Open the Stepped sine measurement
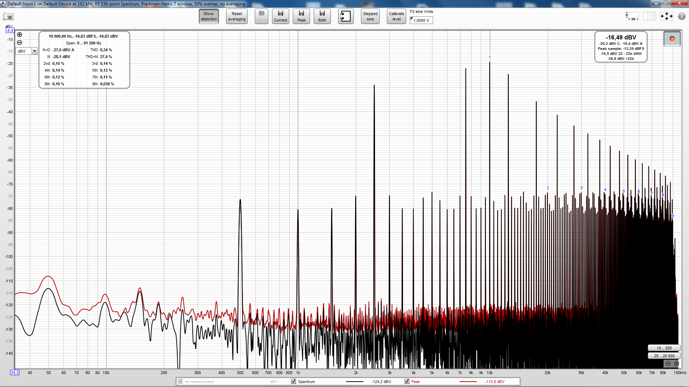Image resolution: width=689 pixels, height=387 pixels. [x=370, y=16]
